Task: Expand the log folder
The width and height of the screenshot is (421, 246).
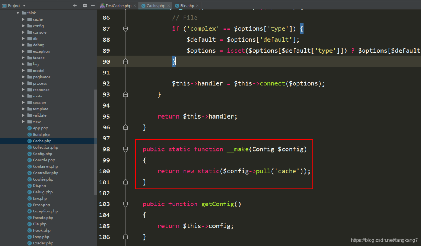Action: [23, 64]
